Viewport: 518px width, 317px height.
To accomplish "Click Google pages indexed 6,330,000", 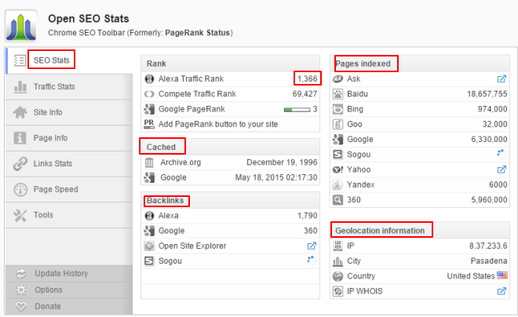I will [x=489, y=140].
